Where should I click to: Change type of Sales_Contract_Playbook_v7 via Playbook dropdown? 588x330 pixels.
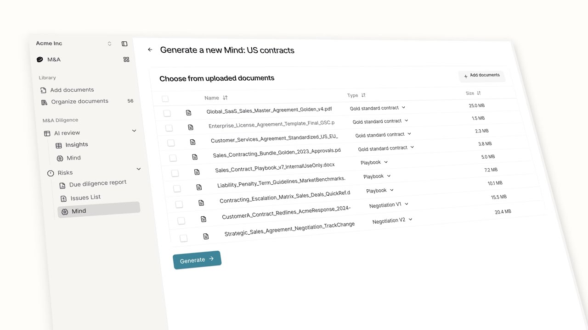point(374,162)
